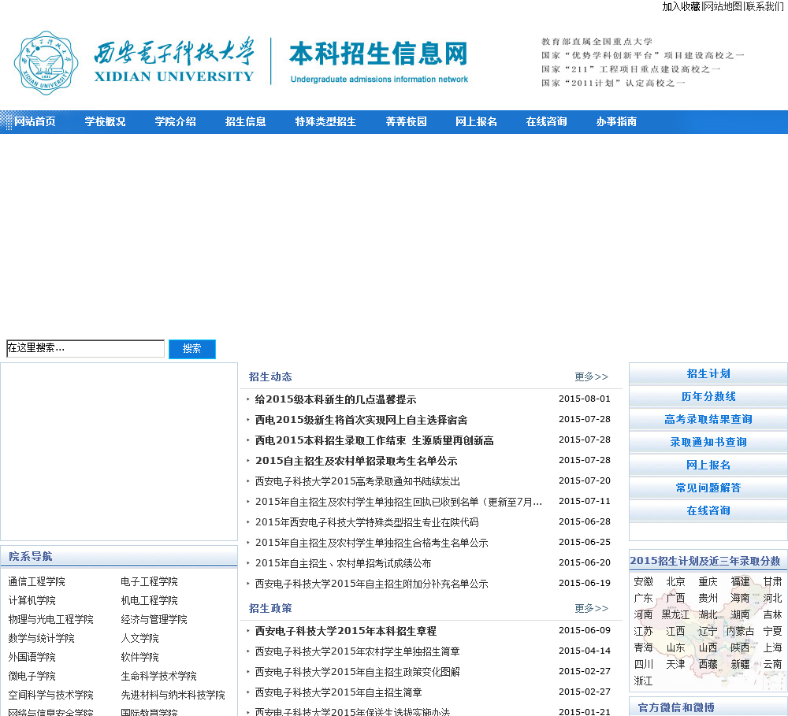Click 联系我们 link at top right
This screenshot has width=788, height=716.
coord(765,6)
